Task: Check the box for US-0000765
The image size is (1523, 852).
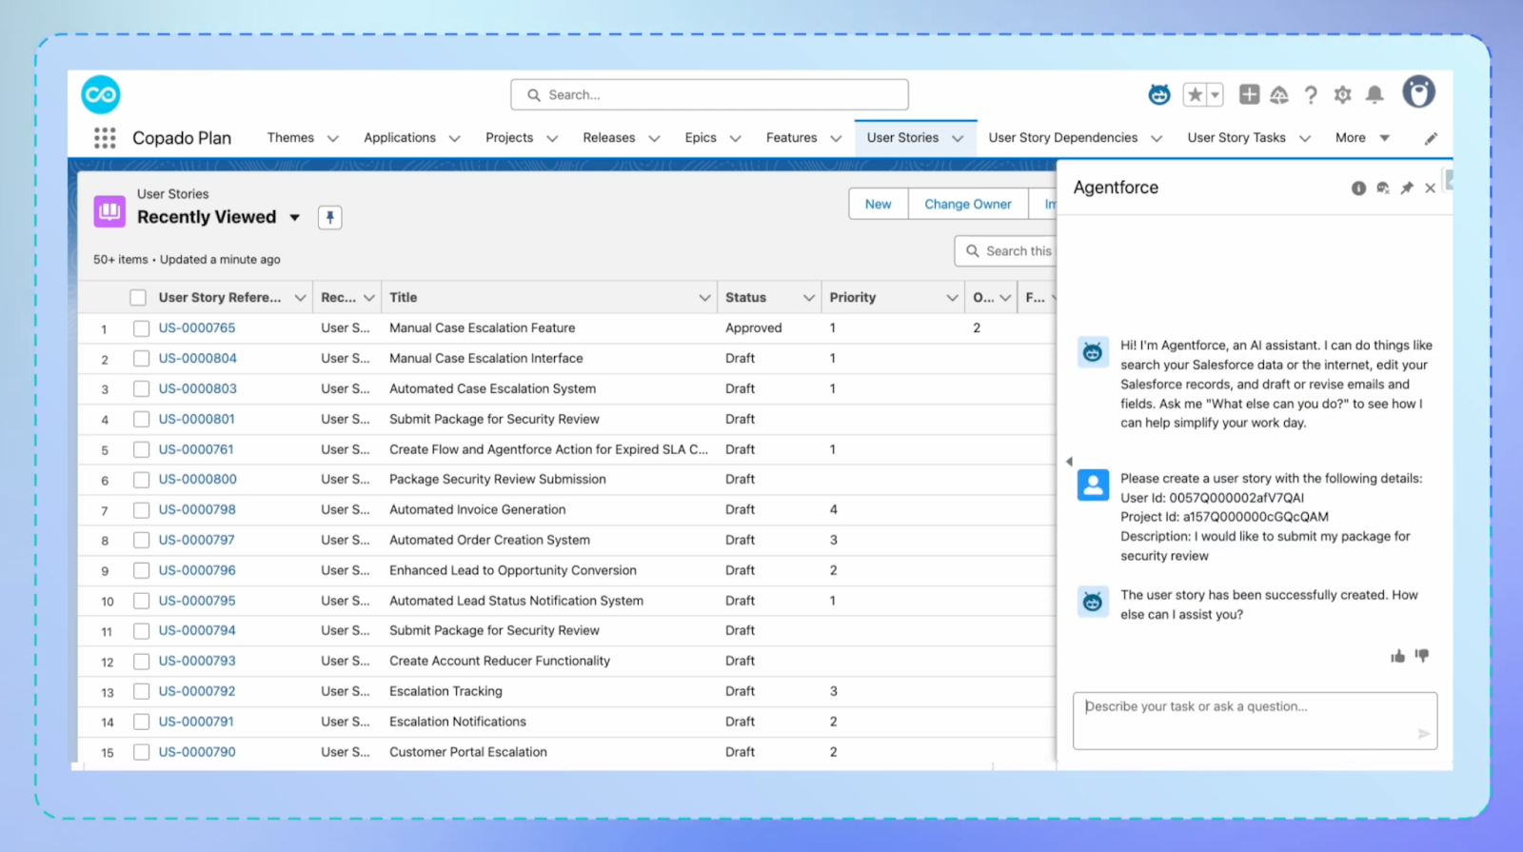Action: 141,328
